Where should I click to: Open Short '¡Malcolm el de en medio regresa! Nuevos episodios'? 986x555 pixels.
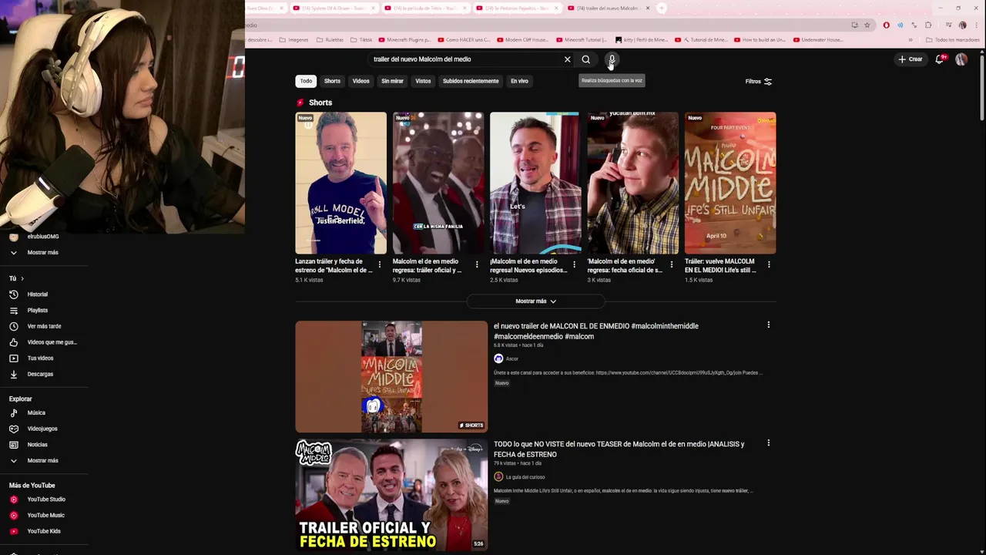coord(535,183)
